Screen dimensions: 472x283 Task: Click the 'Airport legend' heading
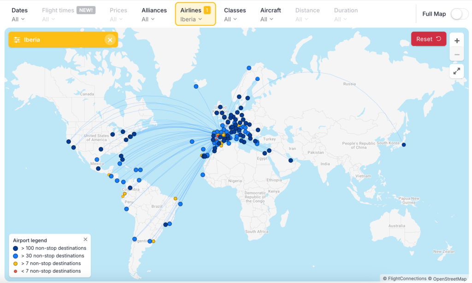click(x=30, y=240)
